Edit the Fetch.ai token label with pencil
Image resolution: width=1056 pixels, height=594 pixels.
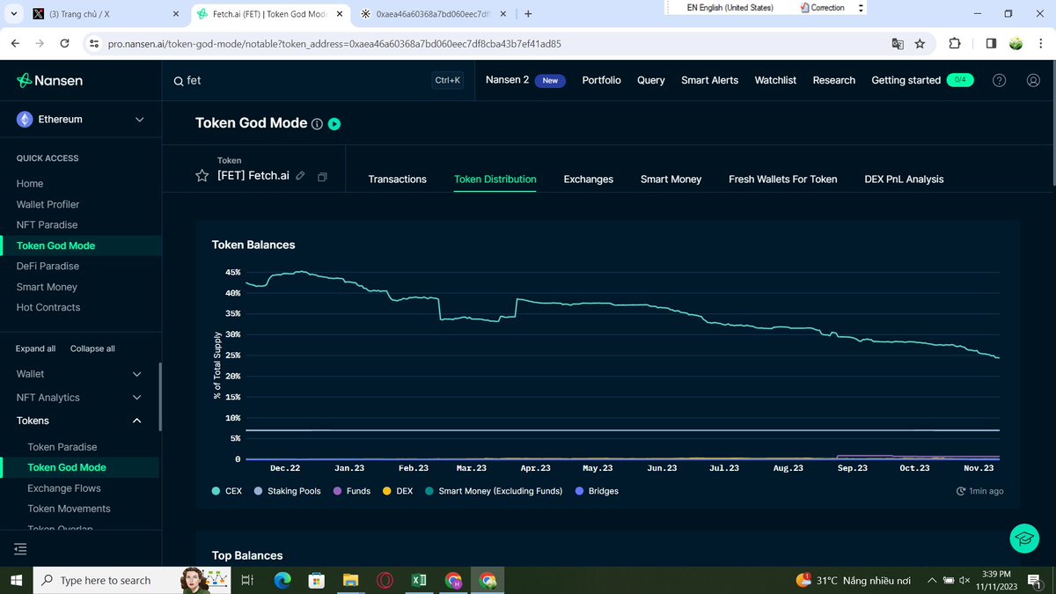[x=301, y=176]
